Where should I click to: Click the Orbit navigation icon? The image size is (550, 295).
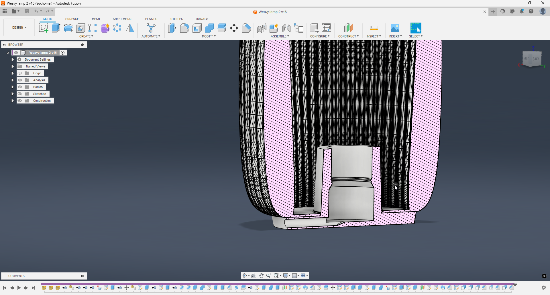tap(244, 276)
